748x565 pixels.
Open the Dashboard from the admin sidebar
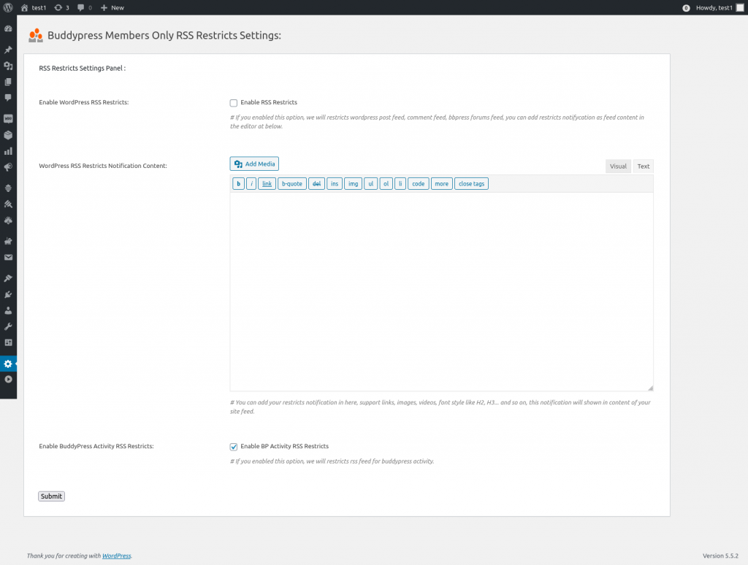(x=8, y=28)
